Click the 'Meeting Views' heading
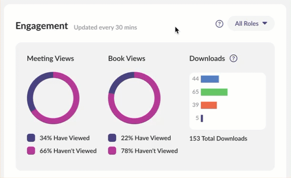The width and height of the screenshot is (291, 178). [x=51, y=59]
